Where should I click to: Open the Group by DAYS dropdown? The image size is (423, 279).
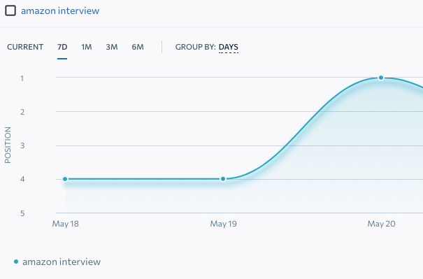pos(228,47)
